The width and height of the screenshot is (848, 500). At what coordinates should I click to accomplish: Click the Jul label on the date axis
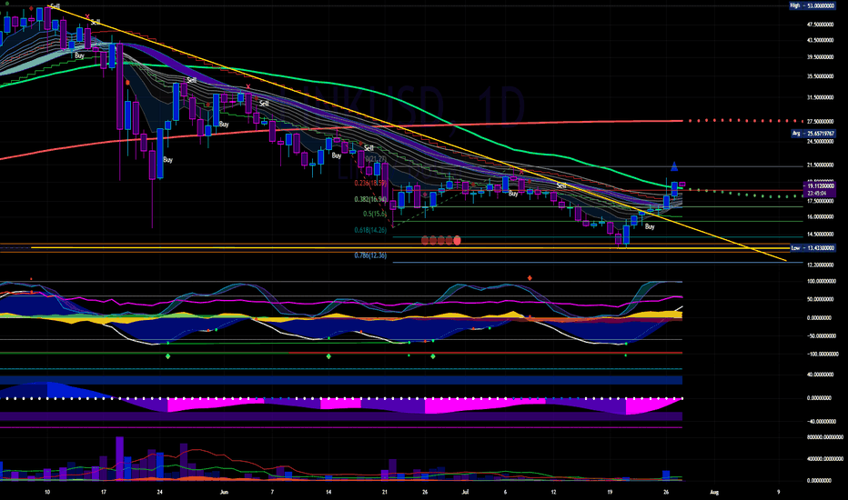tap(465, 493)
